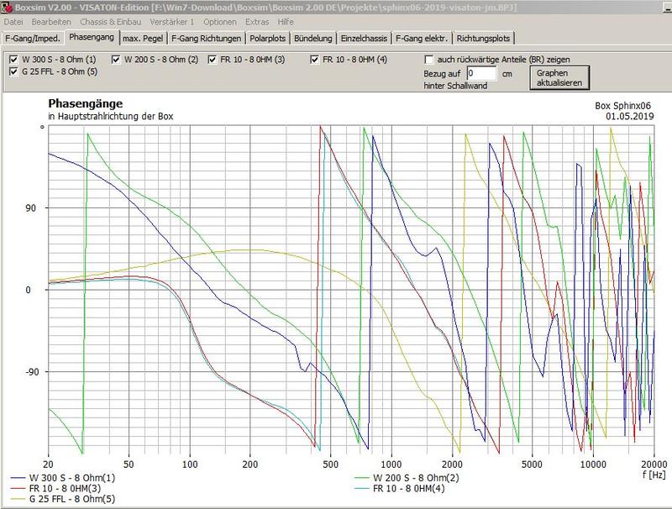
Task: Switch to the Richtungsplots tab
Action: coord(484,39)
